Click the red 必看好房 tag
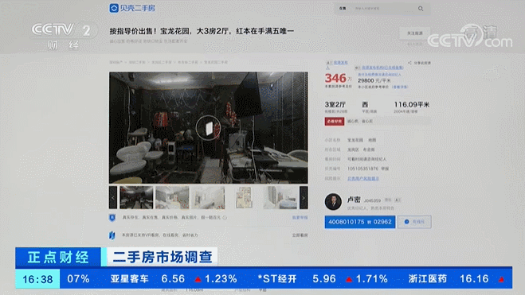The width and height of the screenshot is (525, 295). [x=334, y=122]
